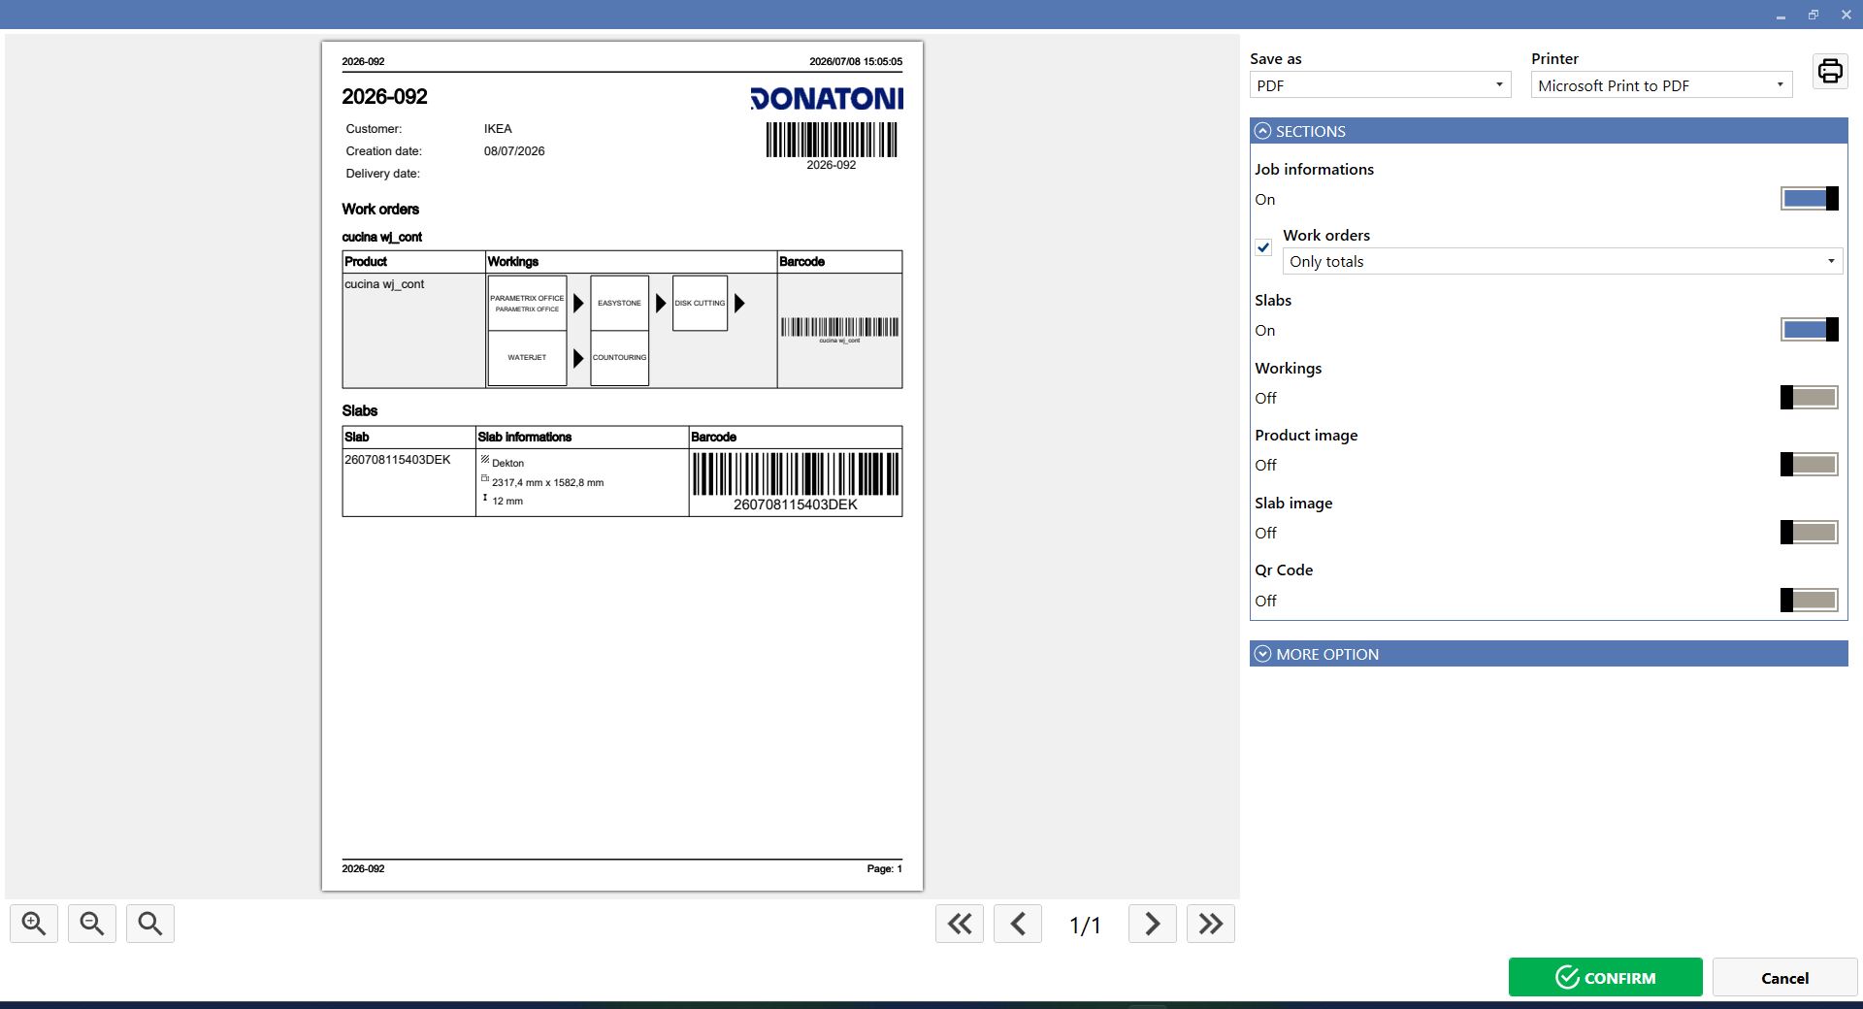Viewport: 1863px width, 1009px height.
Task: Enable the Workings section toggle
Action: click(1810, 398)
